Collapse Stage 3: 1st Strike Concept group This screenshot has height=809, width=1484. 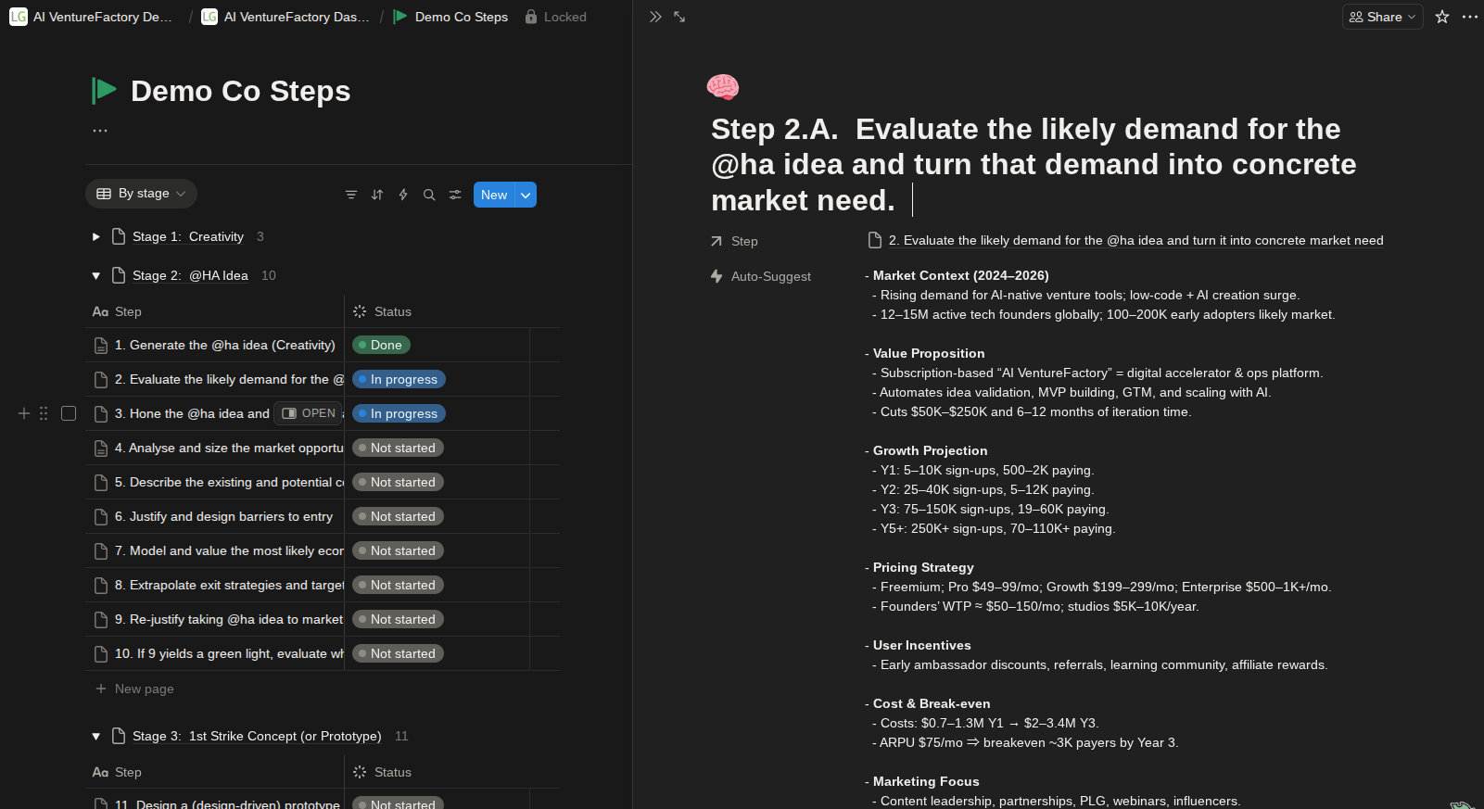tap(95, 737)
